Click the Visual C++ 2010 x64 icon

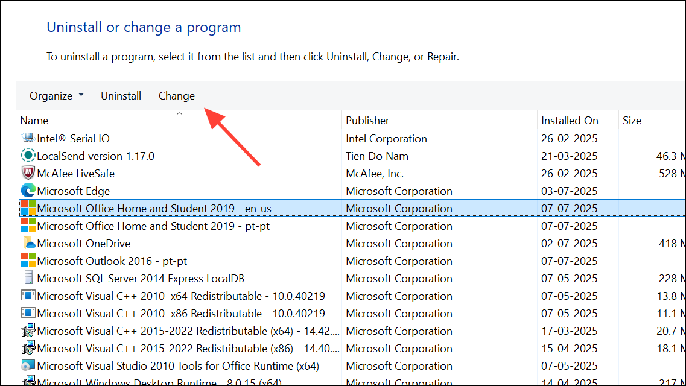28,296
